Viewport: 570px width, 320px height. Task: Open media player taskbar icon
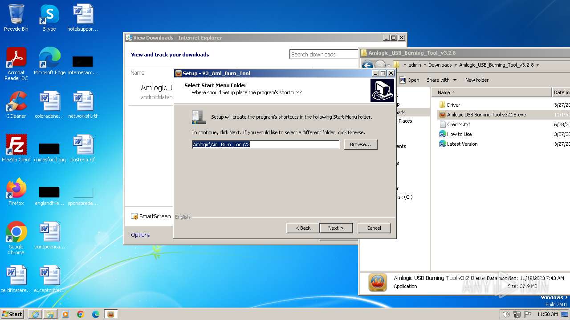point(65,314)
